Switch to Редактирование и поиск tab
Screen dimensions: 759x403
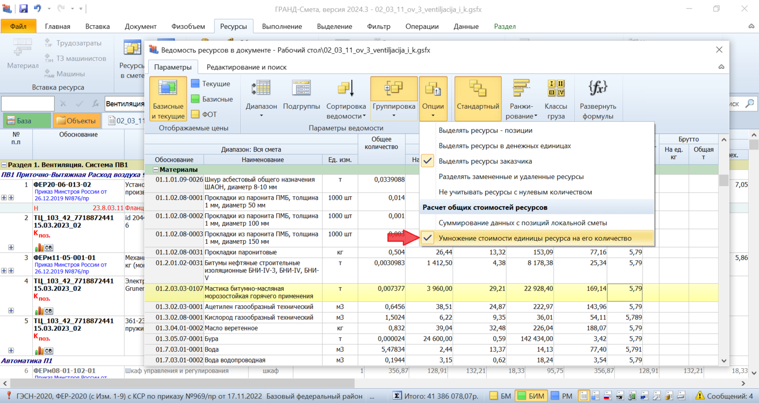246,67
